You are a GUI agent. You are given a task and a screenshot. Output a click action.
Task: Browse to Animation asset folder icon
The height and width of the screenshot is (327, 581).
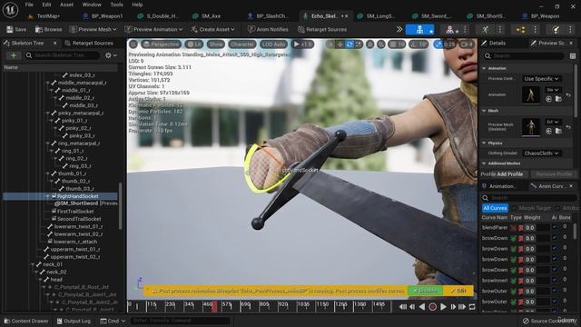pos(558,99)
